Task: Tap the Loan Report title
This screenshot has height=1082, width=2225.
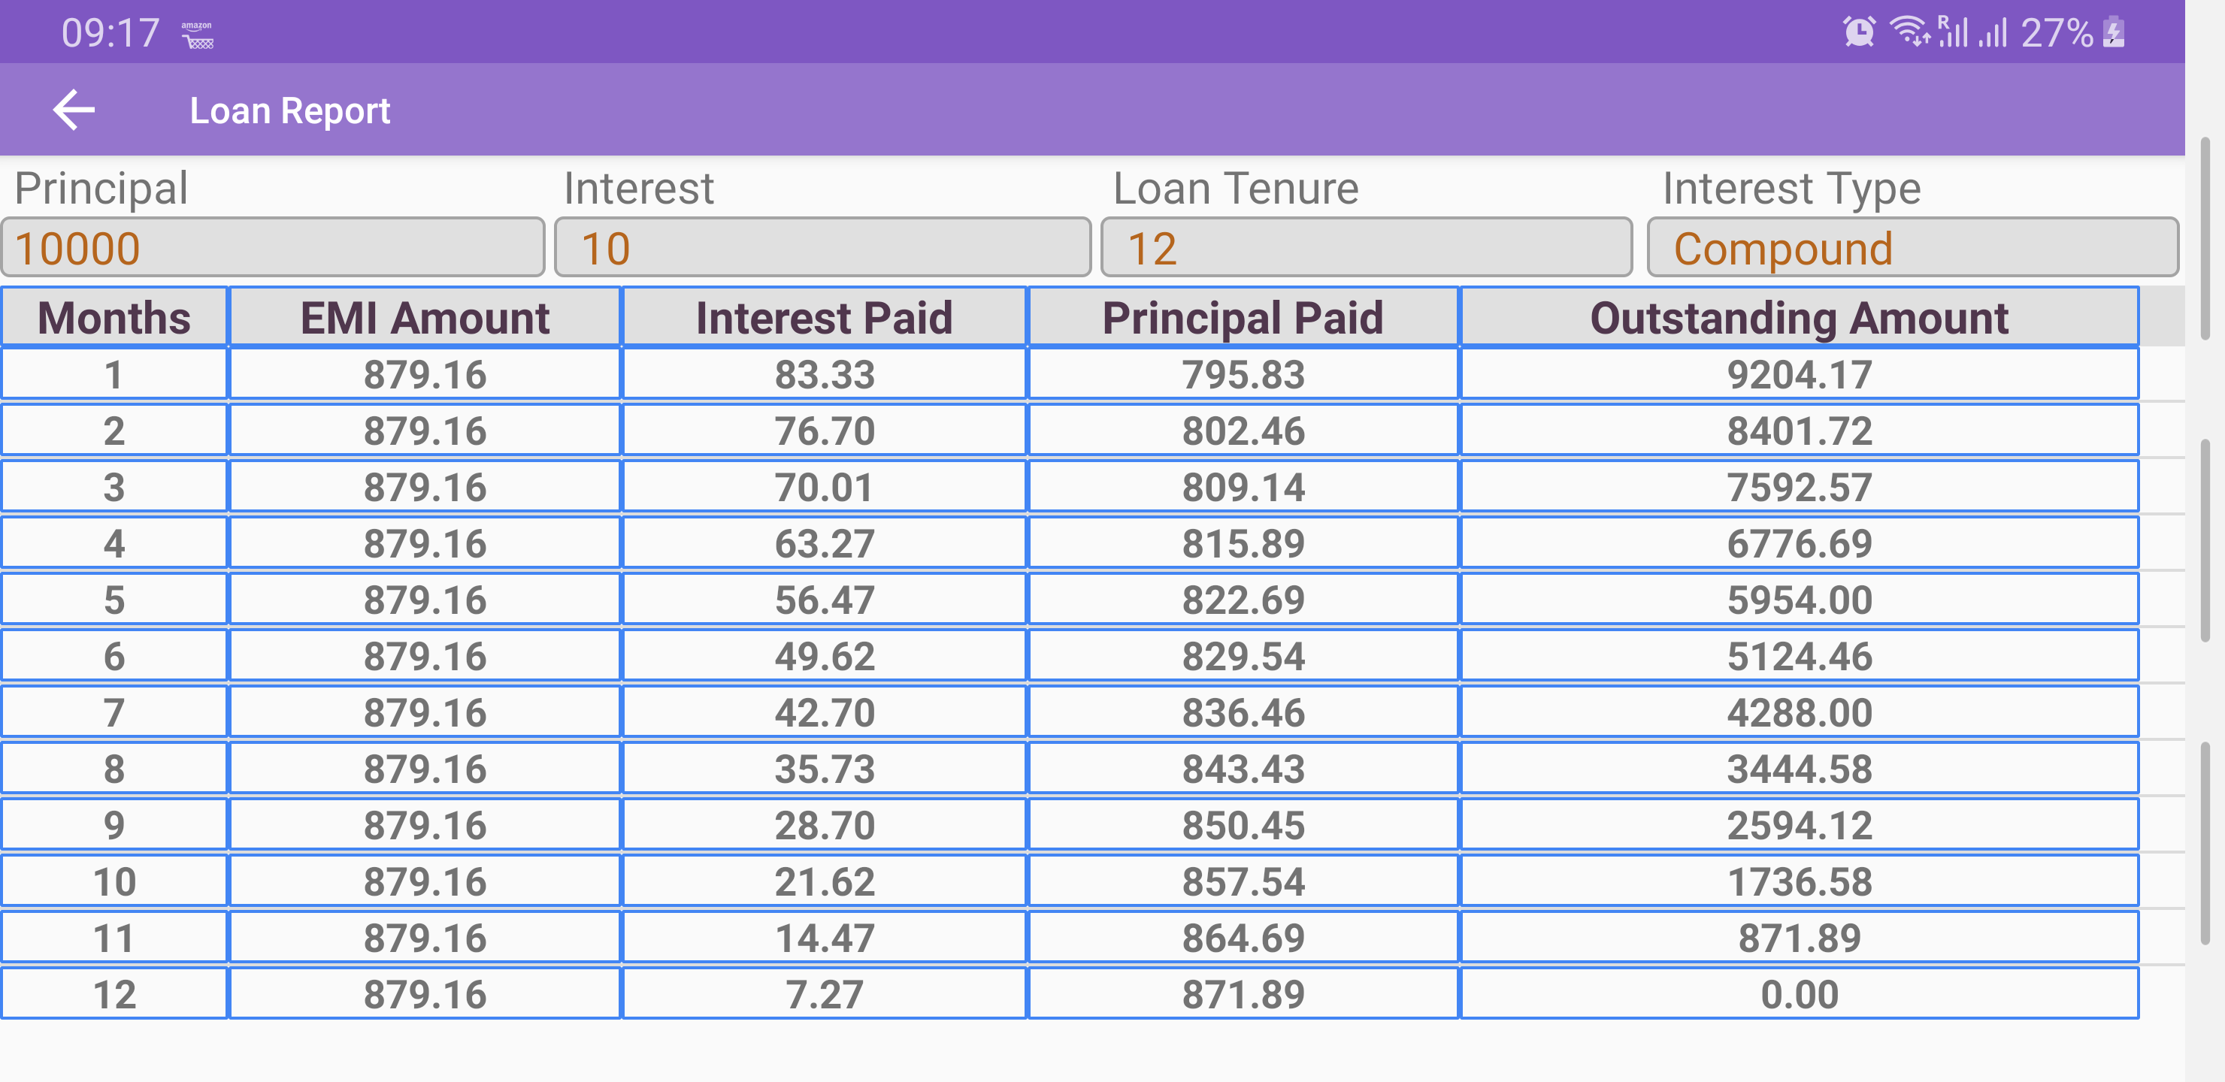Action: coord(290,110)
